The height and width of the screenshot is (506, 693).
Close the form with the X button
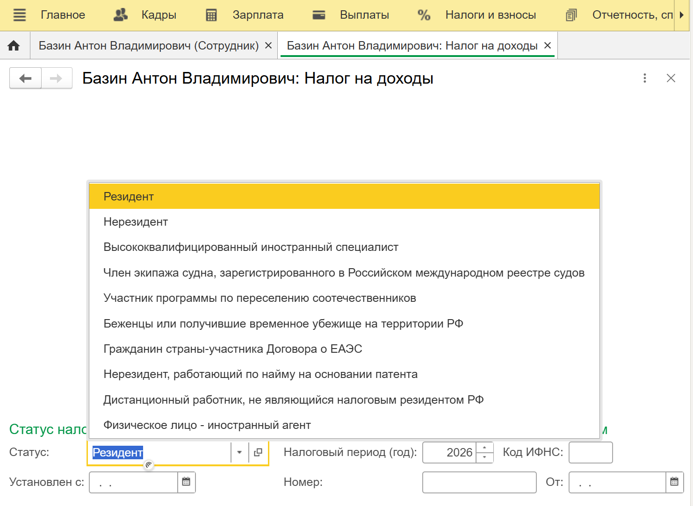tap(671, 78)
